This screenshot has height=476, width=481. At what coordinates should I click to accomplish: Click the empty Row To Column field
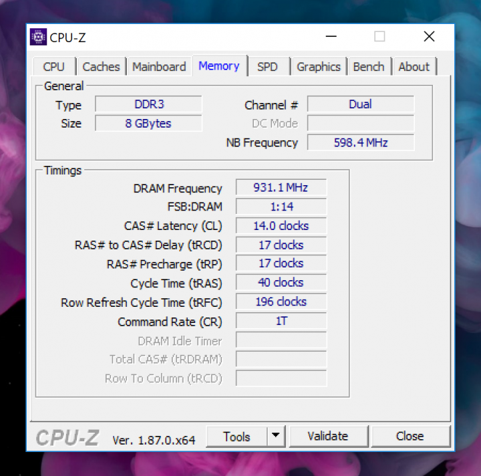tap(281, 378)
